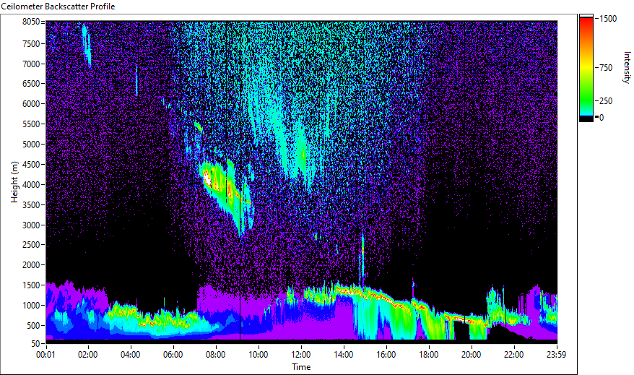634x375 pixels.
Task: Click the 18:00 time axis label
Action: point(429,355)
